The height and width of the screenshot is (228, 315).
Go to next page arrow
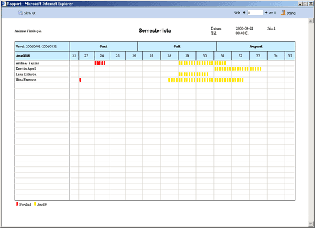[x=266, y=12]
